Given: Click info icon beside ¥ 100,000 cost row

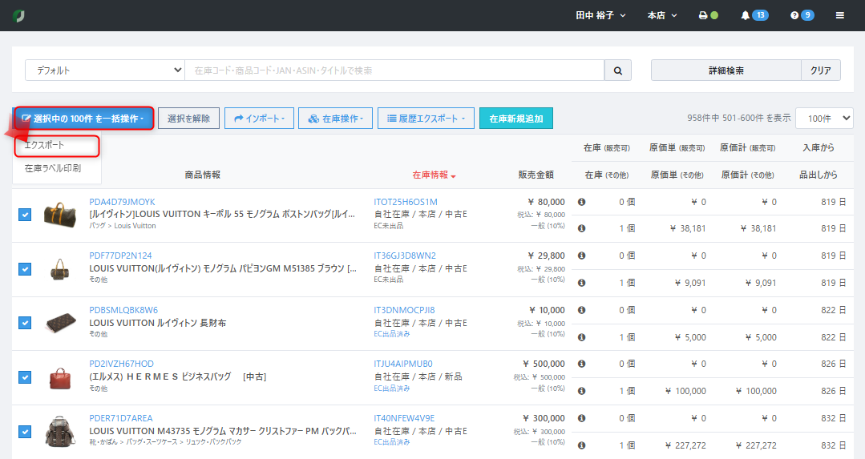Looking at the screenshot, I should coord(581,391).
